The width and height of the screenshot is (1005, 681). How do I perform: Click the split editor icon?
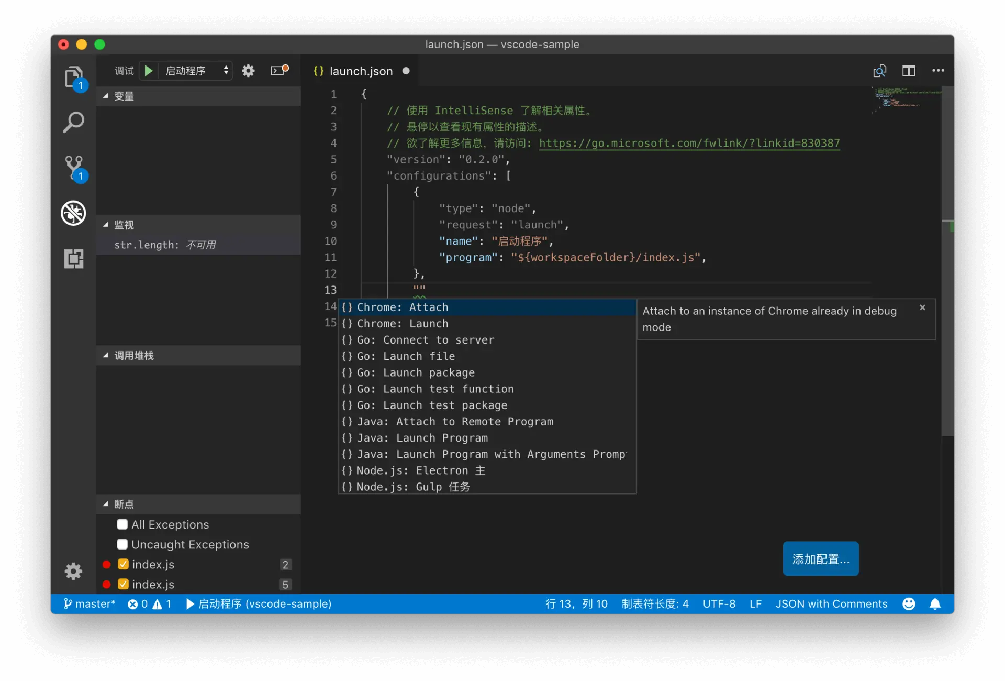point(909,71)
